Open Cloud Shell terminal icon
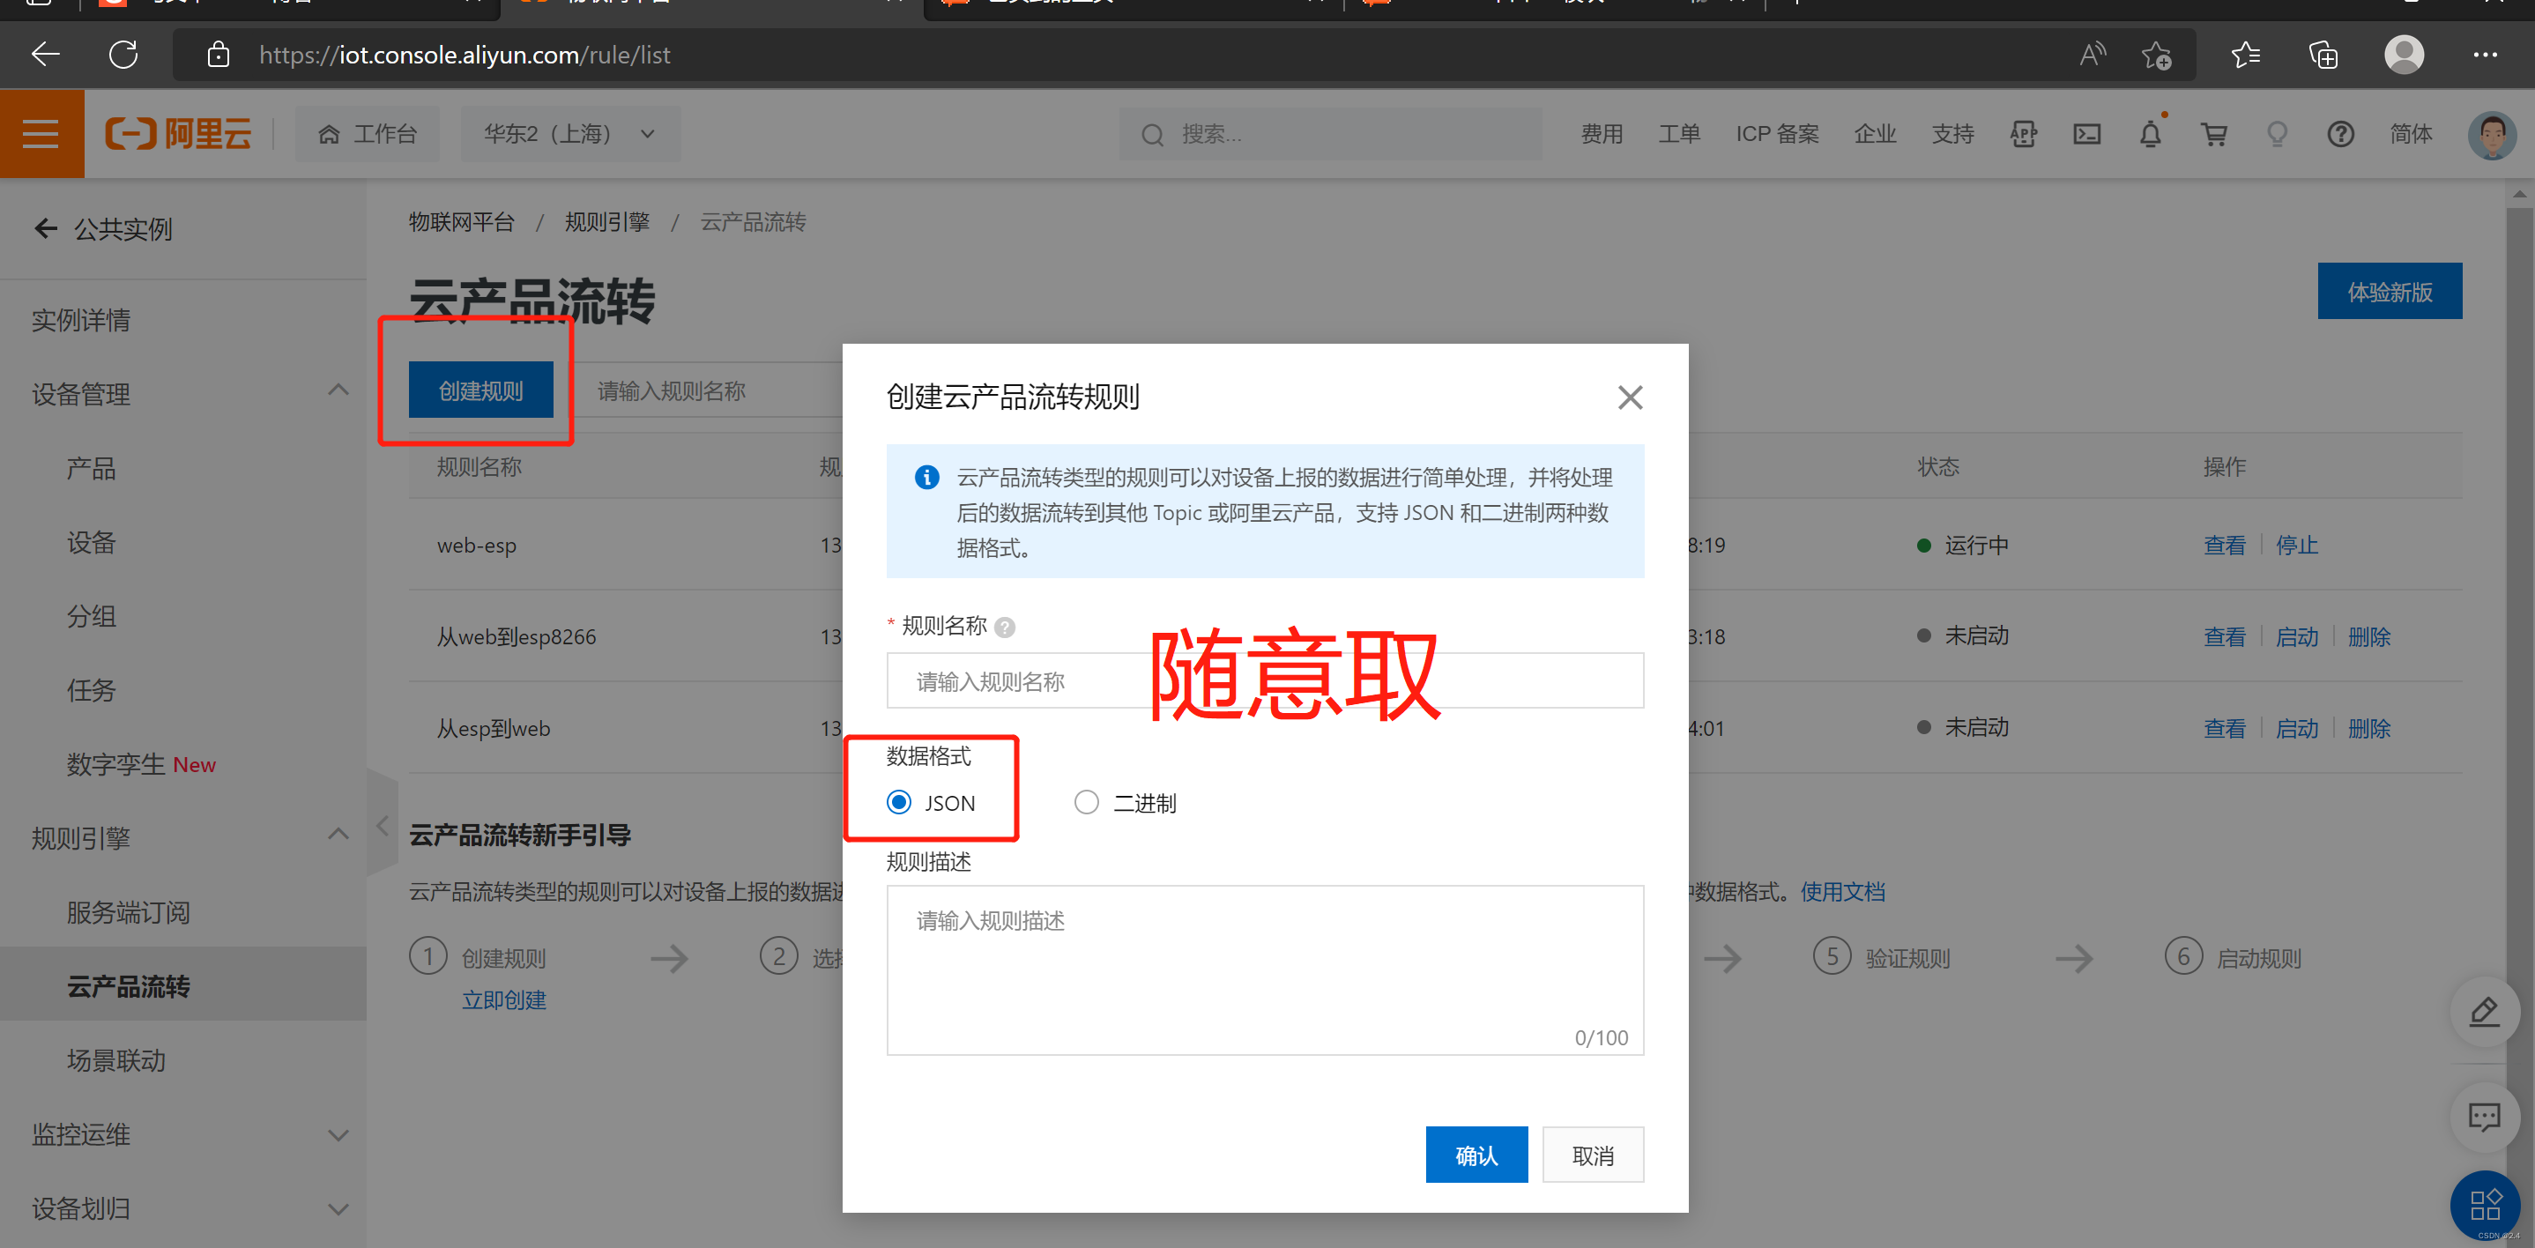Image resolution: width=2535 pixels, height=1248 pixels. (2086, 134)
